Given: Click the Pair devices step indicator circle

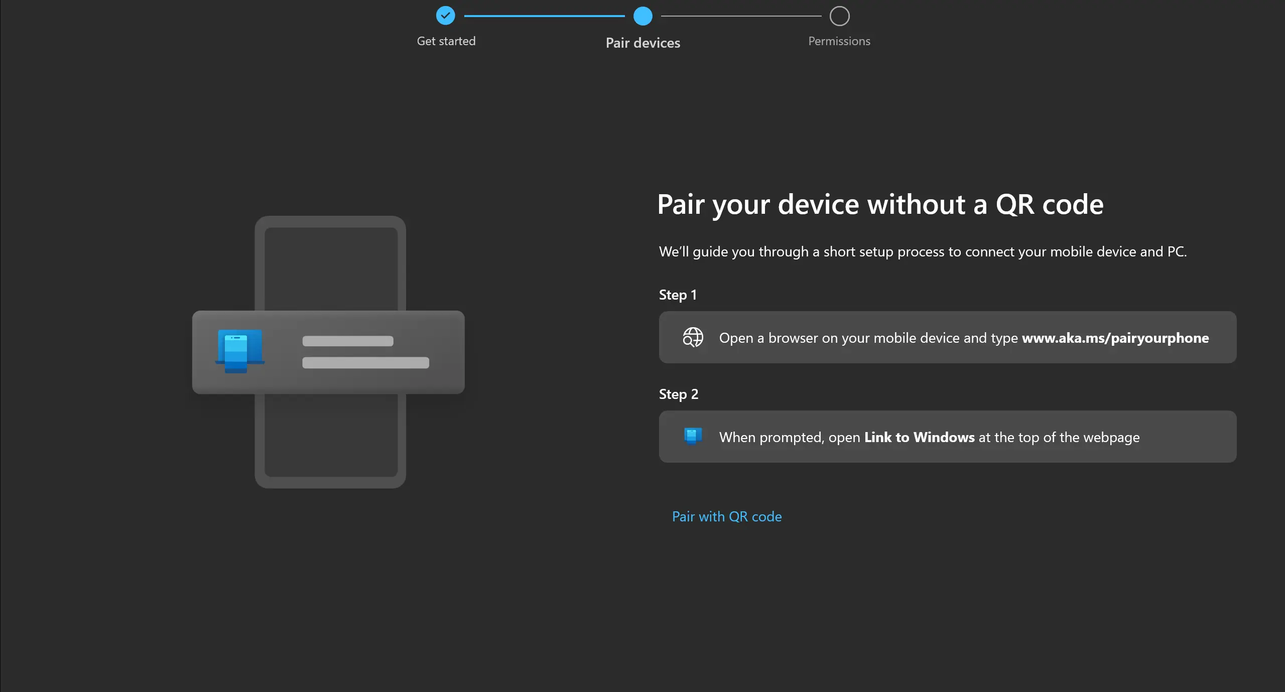Looking at the screenshot, I should coord(642,16).
